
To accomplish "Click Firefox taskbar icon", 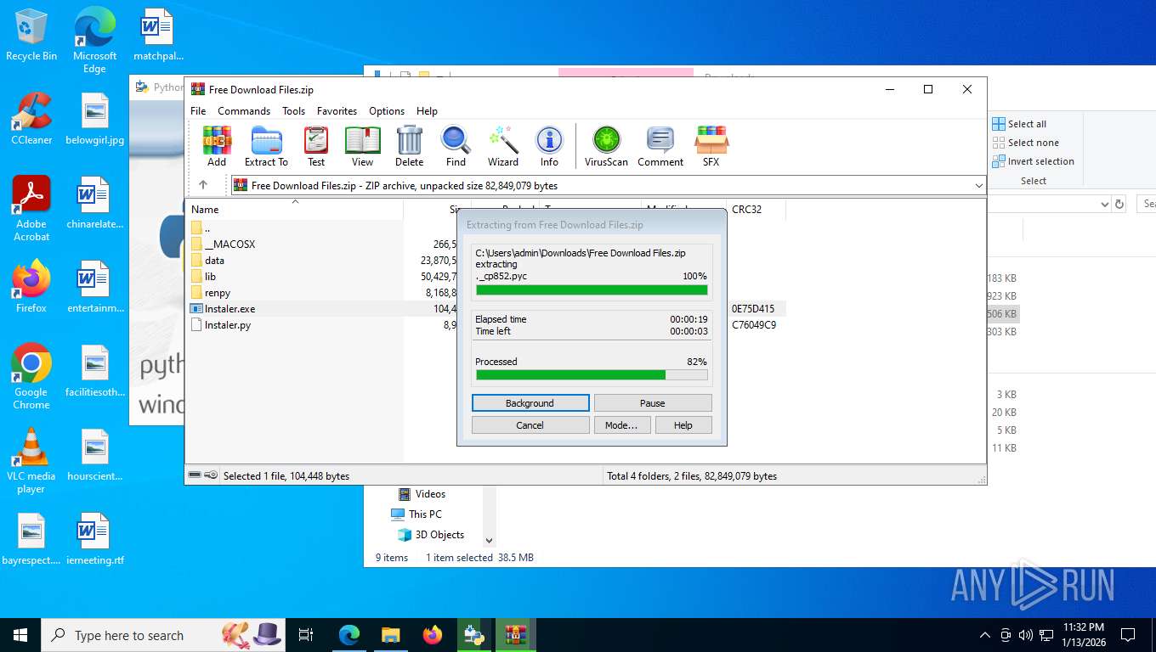I will click(x=433, y=634).
